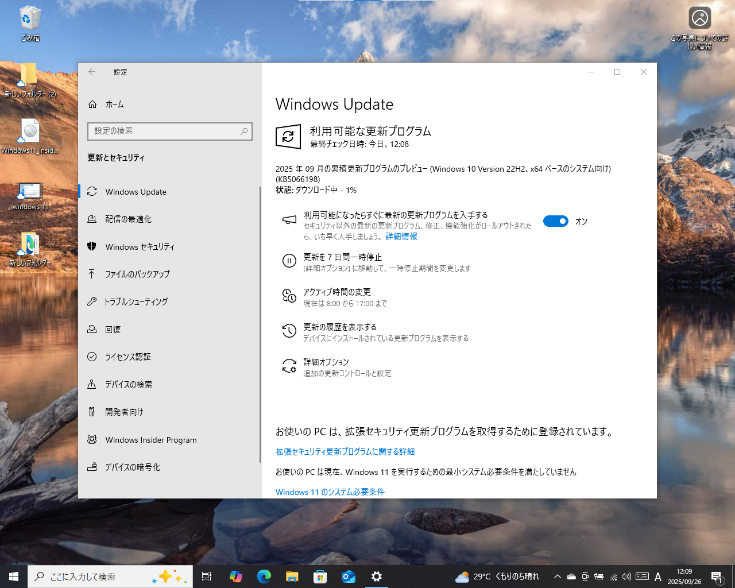Launch Copilot from the taskbar
This screenshot has height=588, width=735.
pyautogui.click(x=236, y=577)
